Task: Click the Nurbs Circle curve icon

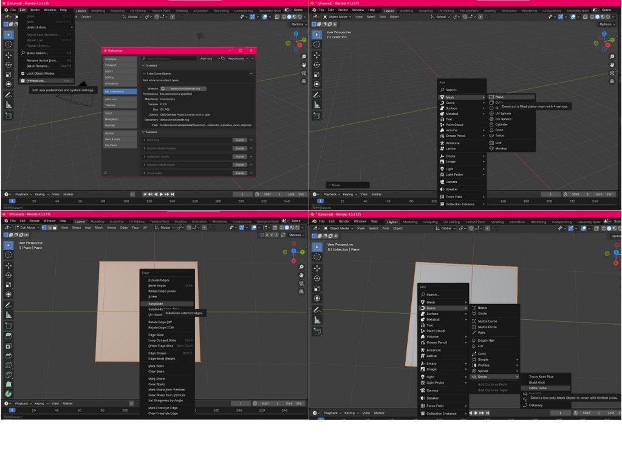Action: point(474,327)
